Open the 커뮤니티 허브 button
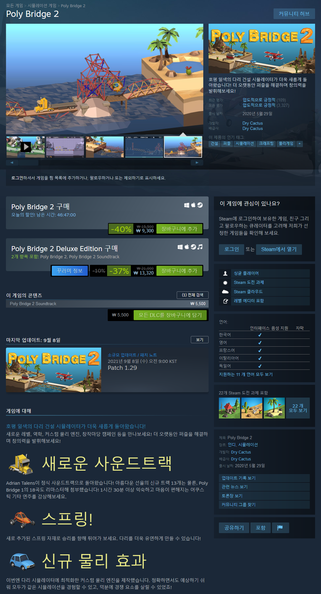This screenshot has height=594, width=321. point(294,14)
